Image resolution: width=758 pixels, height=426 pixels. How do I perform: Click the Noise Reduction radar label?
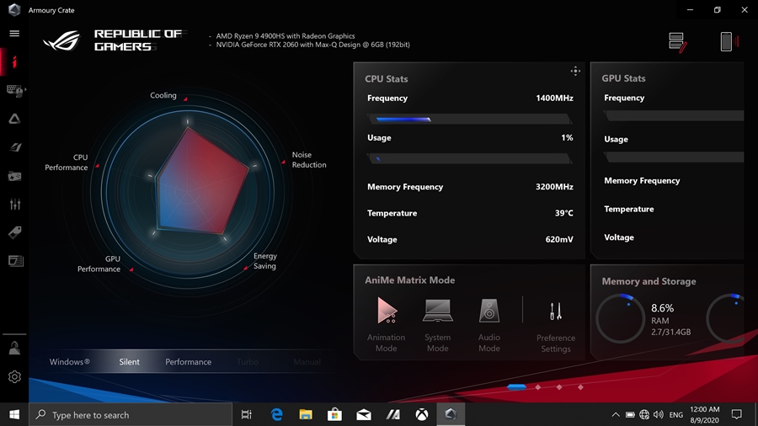309,160
